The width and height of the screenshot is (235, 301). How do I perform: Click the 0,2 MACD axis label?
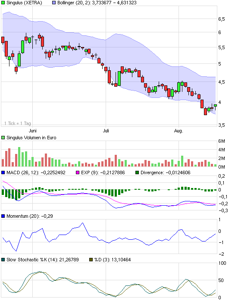(221, 176)
